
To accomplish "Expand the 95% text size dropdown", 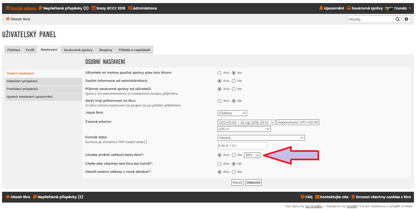I will (252, 155).
